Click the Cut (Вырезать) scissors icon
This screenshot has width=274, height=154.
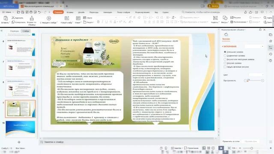tap(13, 18)
